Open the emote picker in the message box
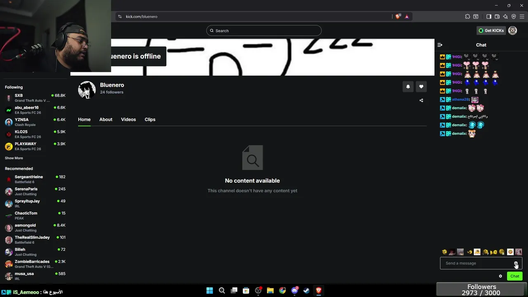Screen dimensions: 528x297 [x=516, y=263]
